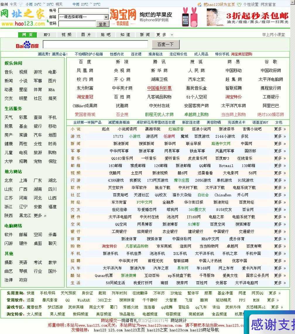This screenshot has height=334, width=295.
Task: Select the 知道 search tab
Action: [x=125, y=35]
